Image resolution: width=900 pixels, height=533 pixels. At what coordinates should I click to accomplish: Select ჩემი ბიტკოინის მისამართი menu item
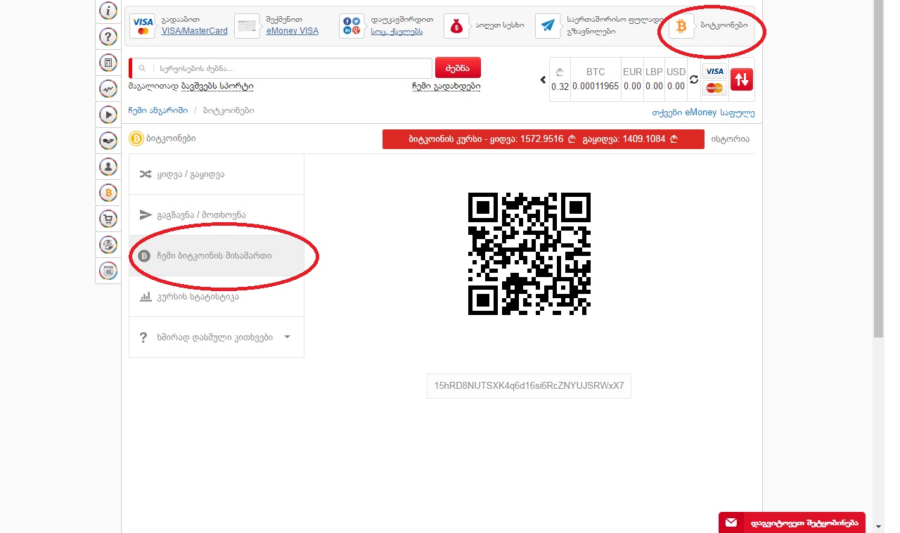point(217,256)
